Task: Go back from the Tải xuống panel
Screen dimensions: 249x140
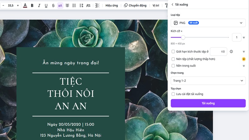Action: (x=172, y=5)
